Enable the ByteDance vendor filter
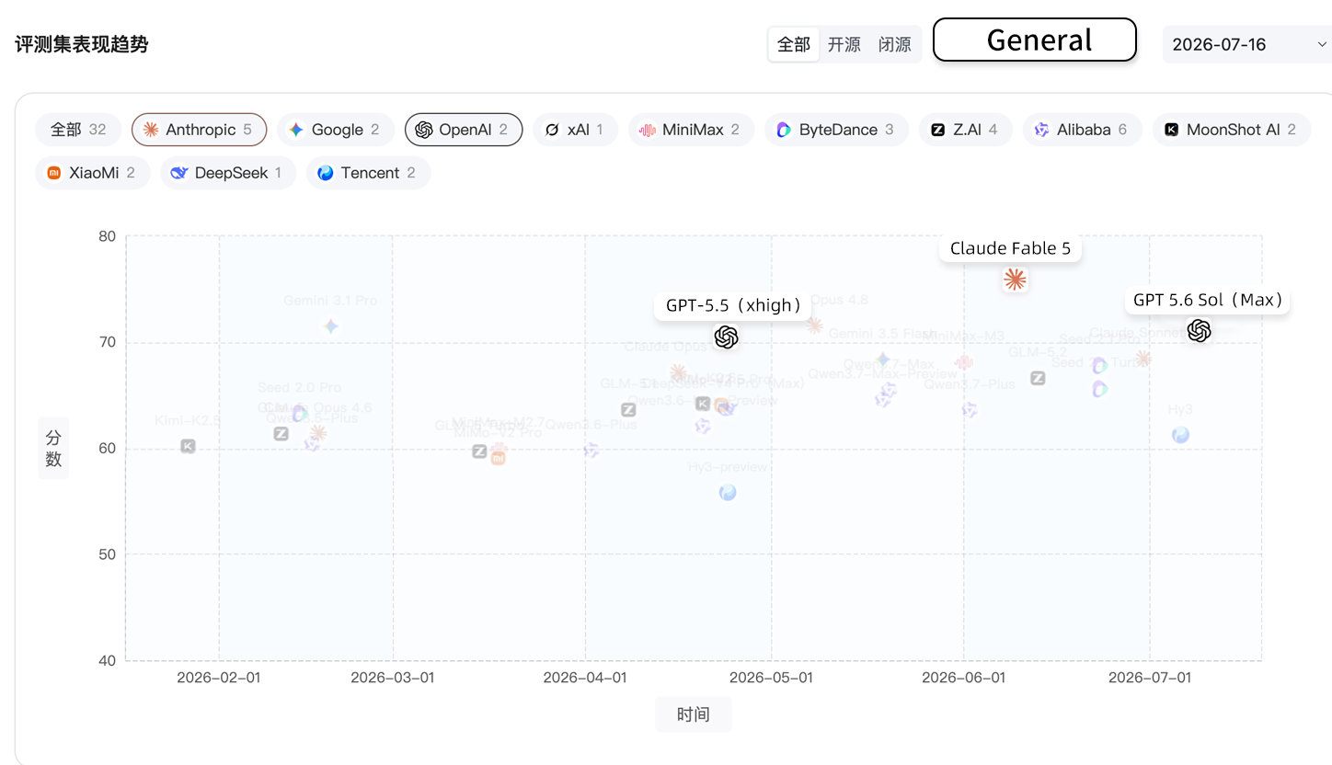 click(x=836, y=130)
